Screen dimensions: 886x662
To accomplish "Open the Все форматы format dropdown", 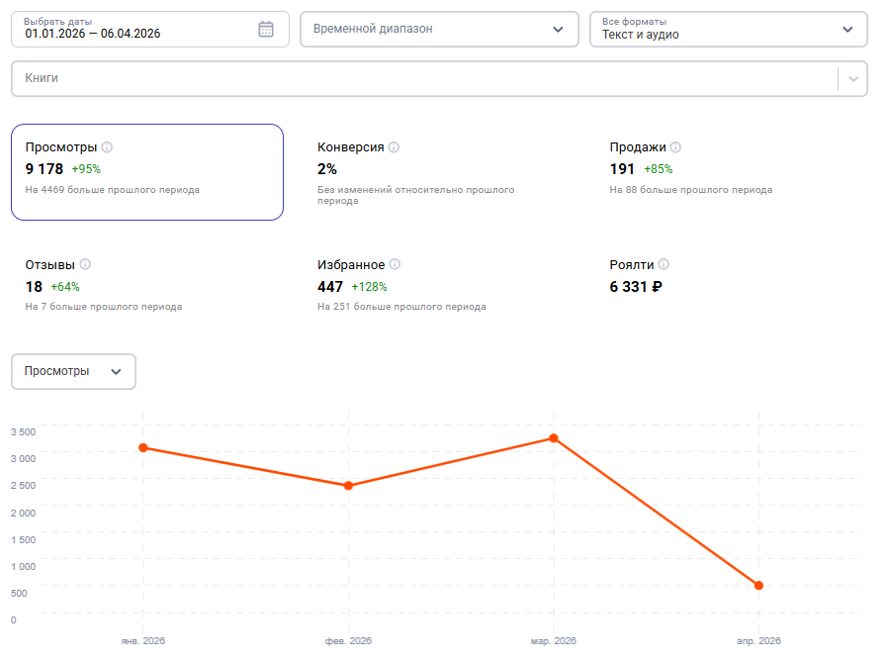I will coord(729,29).
